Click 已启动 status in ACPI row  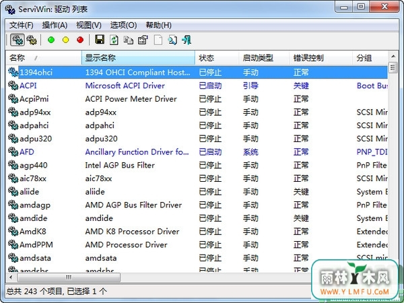click(x=210, y=86)
